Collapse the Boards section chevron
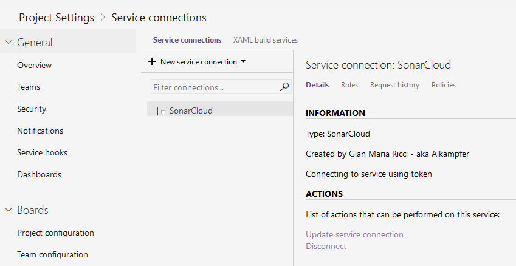This screenshot has height=266, width=516. click(x=9, y=210)
